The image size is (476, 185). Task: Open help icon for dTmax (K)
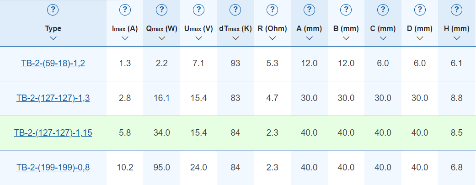pyautogui.click(x=235, y=10)
